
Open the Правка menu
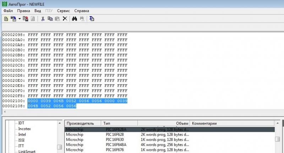tap(23, 11)
